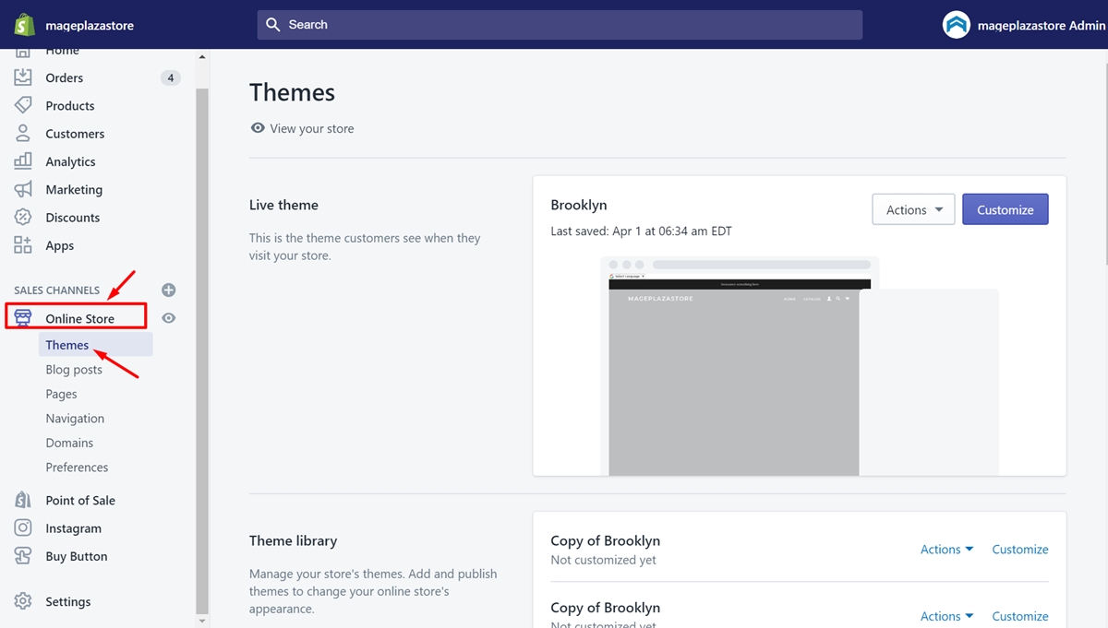Click the search magnifier icon
Viewport: 1108px width, 628px height.
[272, 25]
